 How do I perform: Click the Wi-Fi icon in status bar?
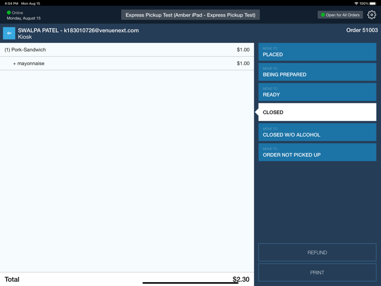pyautogui.click(x=356, y=3)
